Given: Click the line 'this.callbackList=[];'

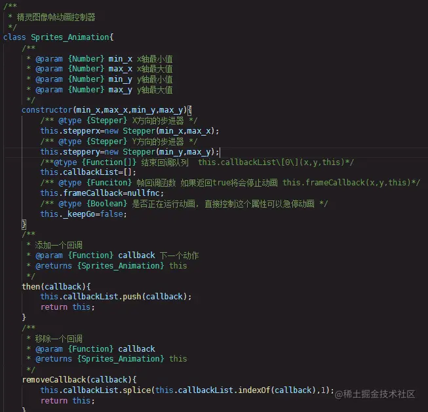Looking at the screenshot, I should tap(88, 172).
